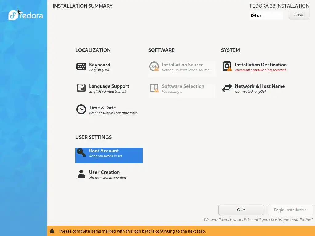Click the warning triangle in orange bar

click(x=52, y=231)
